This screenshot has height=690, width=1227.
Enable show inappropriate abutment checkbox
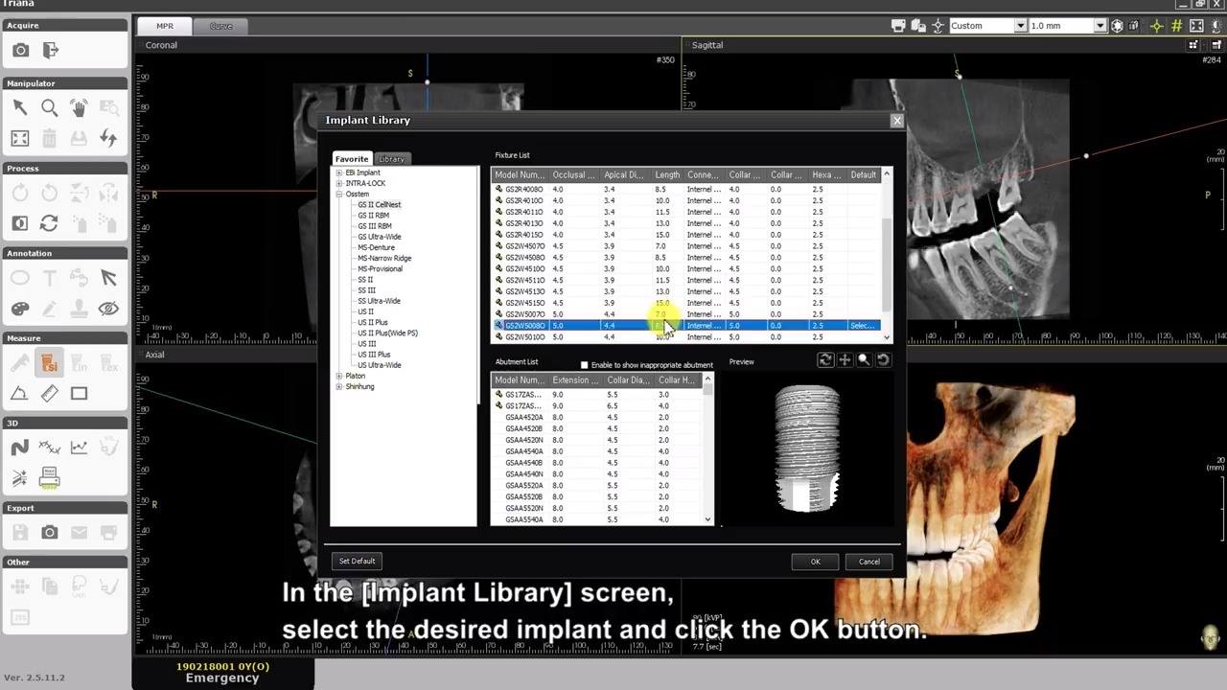pyautogui.click(x=584, y=365)
